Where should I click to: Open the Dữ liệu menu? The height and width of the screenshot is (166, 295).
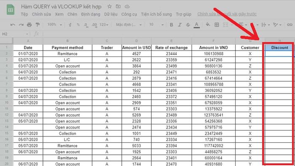(111, 14)
